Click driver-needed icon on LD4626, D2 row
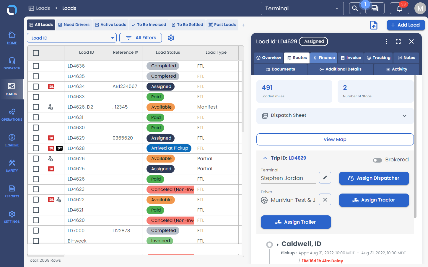Screen dimensions: 428x267 (x=51, y=107)
